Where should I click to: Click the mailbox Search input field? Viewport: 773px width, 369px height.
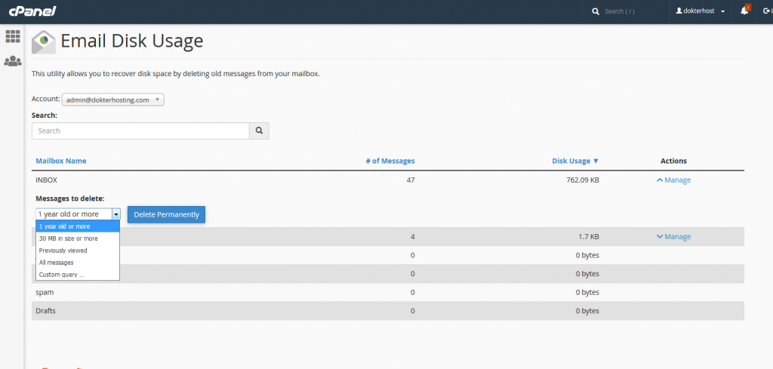tap(140, 131)
